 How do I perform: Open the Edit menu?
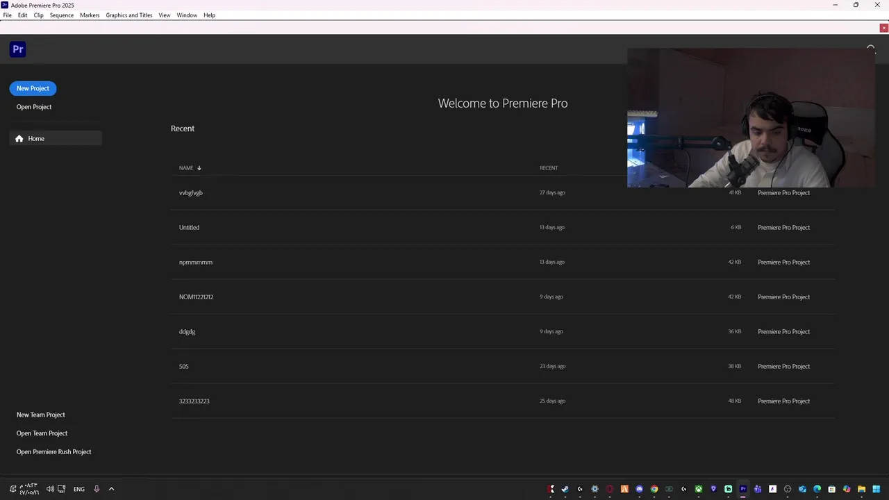pyautogui.click(x=23, y=15)
